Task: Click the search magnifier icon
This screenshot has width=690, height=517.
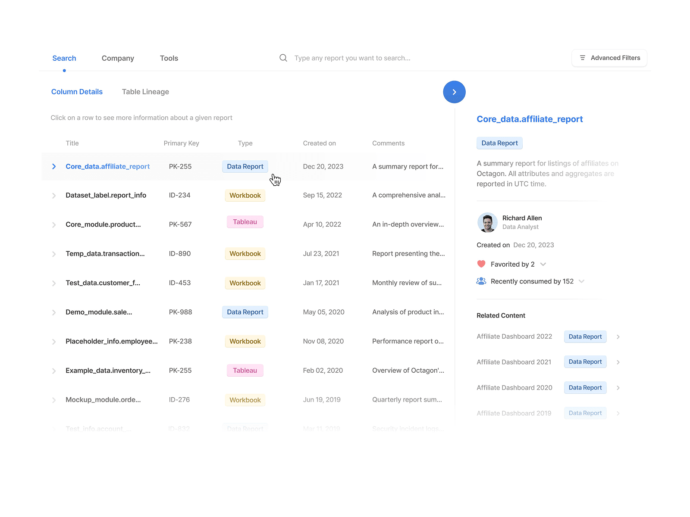Action: (x=283, y=58)
